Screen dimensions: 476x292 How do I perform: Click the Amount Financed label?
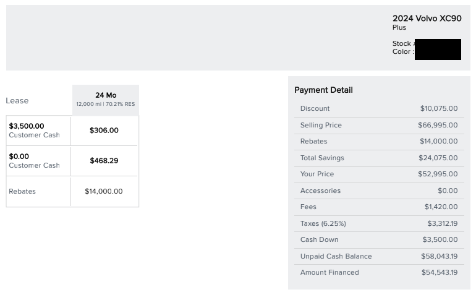coord(329,273)
